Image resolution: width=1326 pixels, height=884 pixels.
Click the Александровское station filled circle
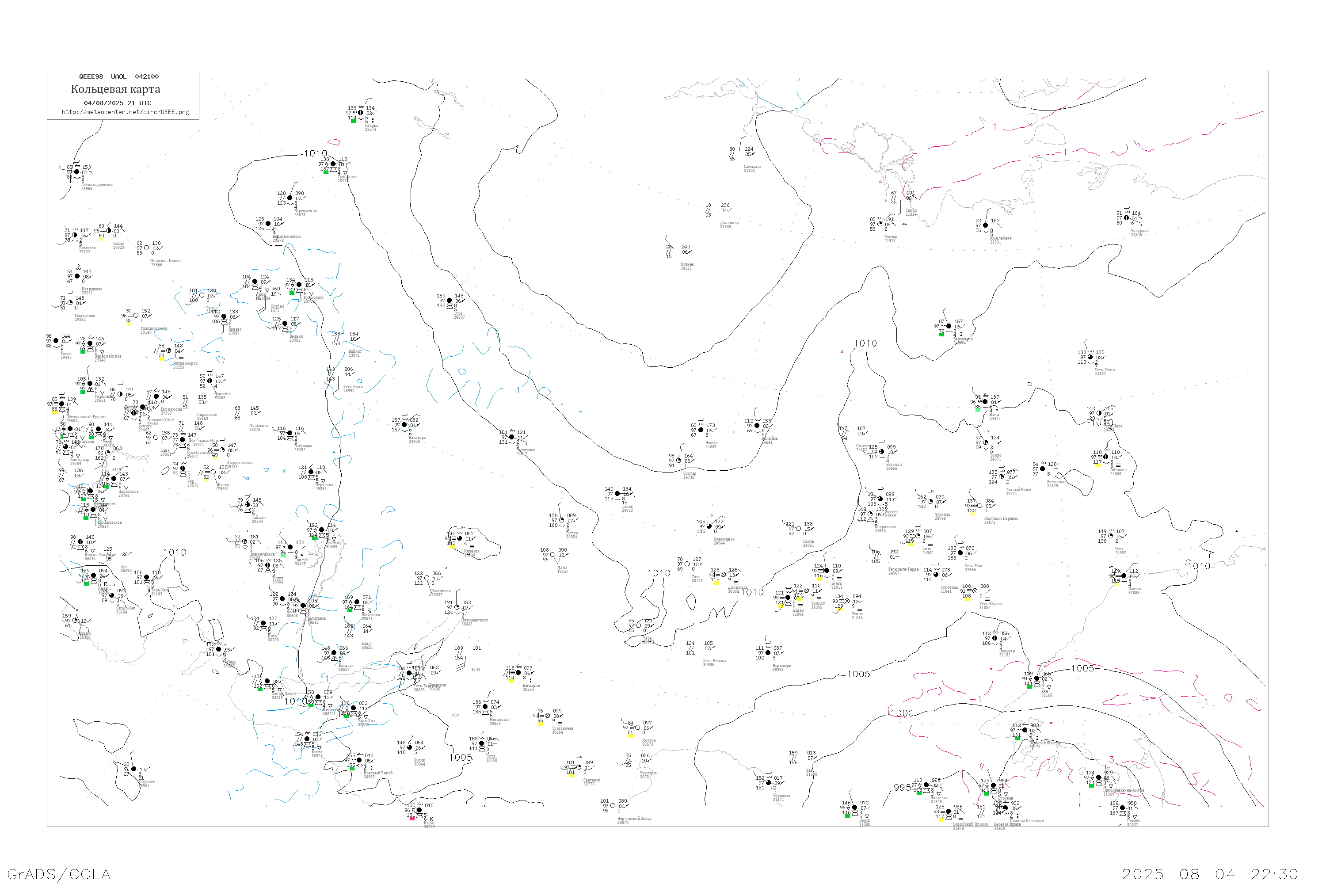click(x=76, y=172)
